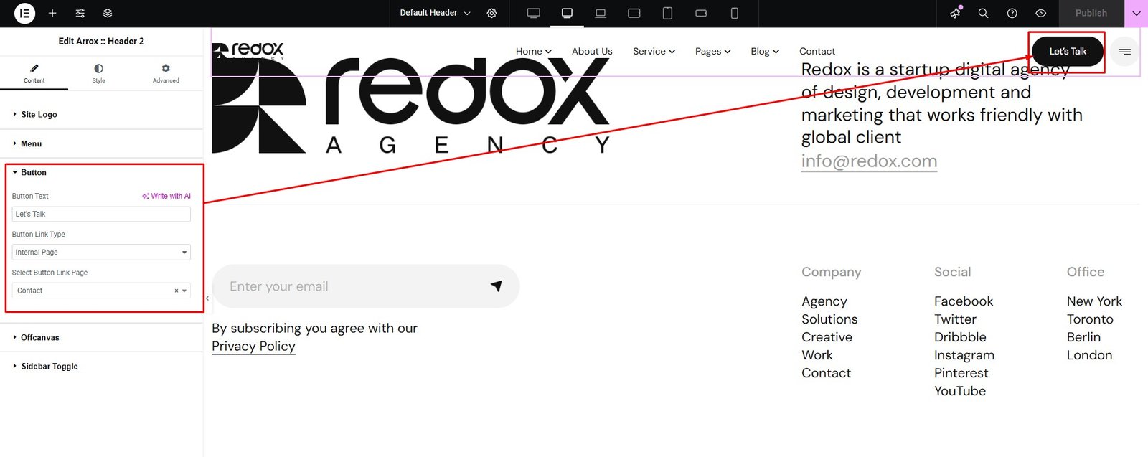The height and width of the screenshot is (457, 1148).
Task: Click New York under Office
Action: 1094,301
